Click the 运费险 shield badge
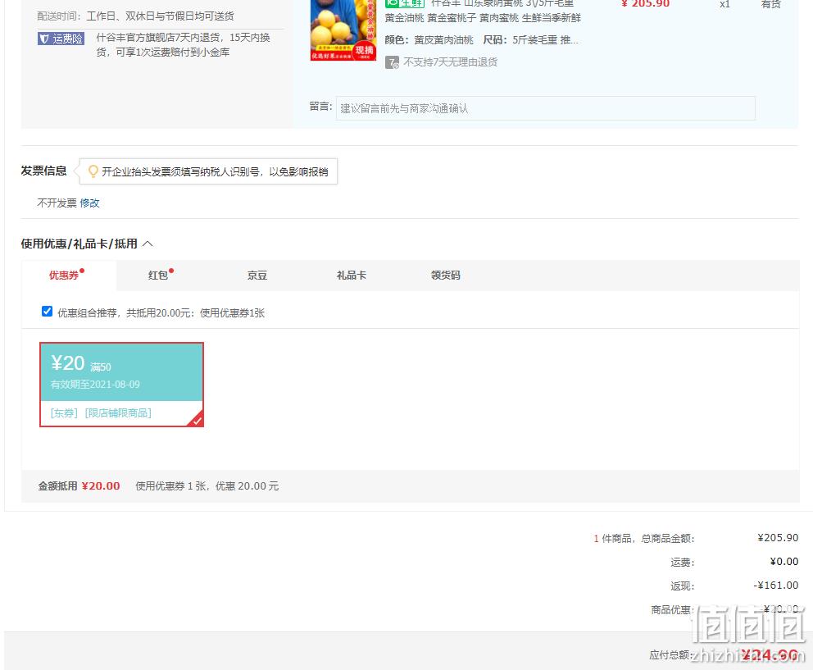 [x=61, y=39]
